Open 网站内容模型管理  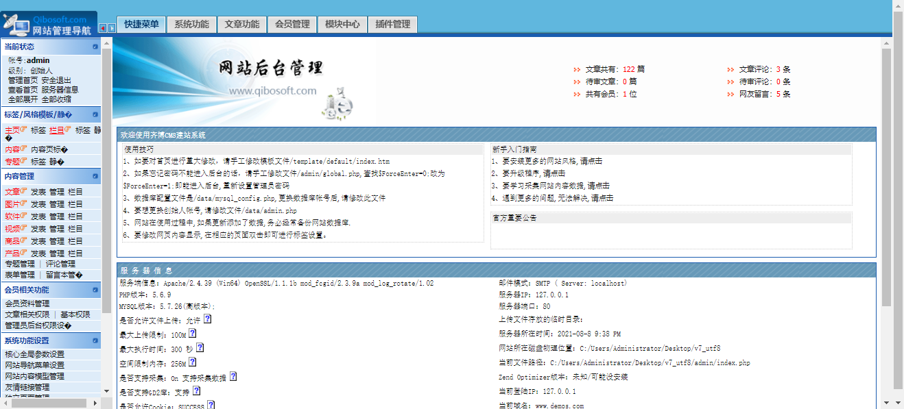point(34,376)
